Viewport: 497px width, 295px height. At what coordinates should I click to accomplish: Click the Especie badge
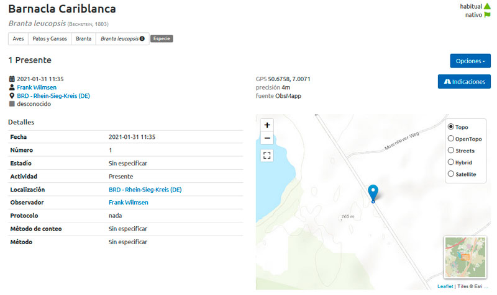[x=162, y=38]
